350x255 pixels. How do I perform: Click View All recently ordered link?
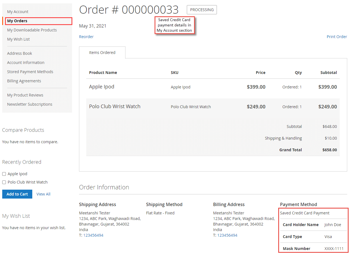pos(43,194)
